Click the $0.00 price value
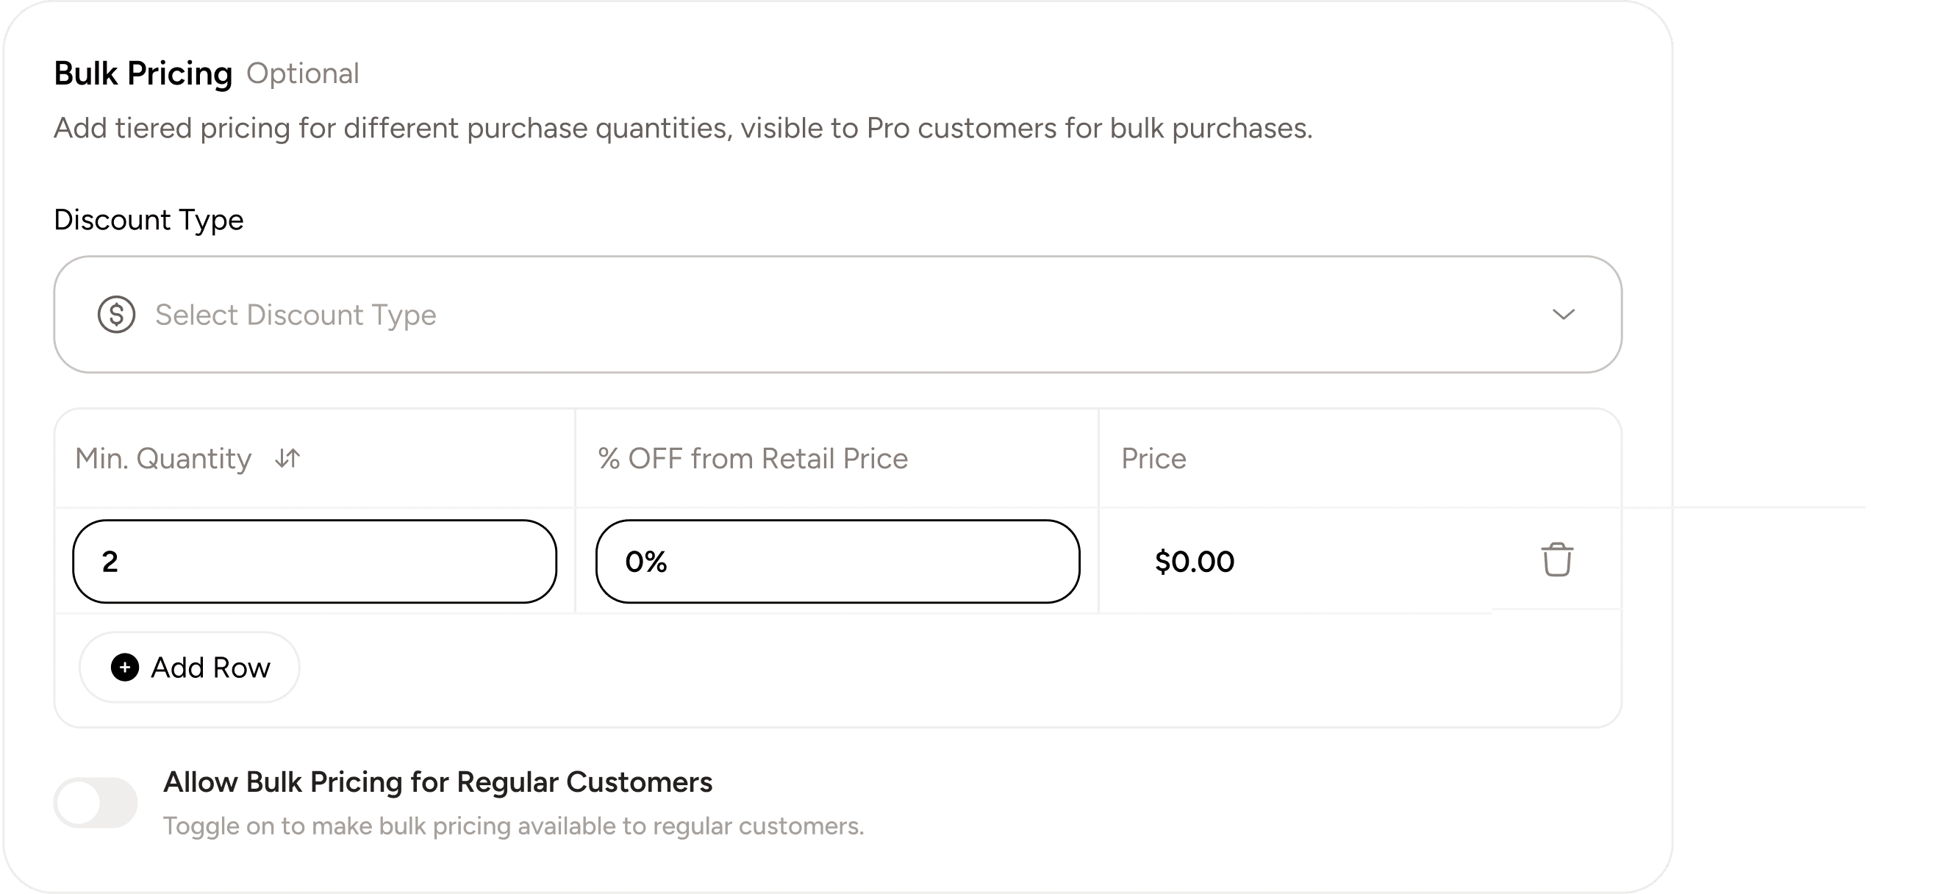 (x=1194, y=561)
